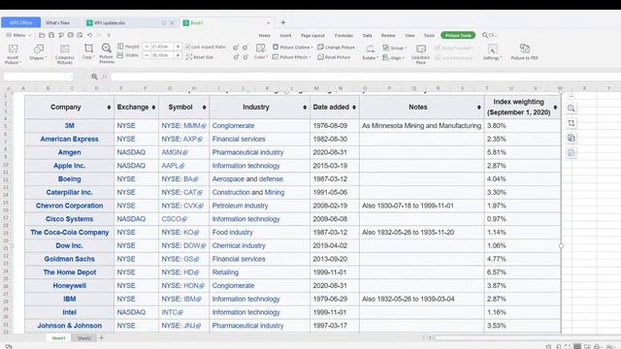Click the Open folder icon

(42, 35)
